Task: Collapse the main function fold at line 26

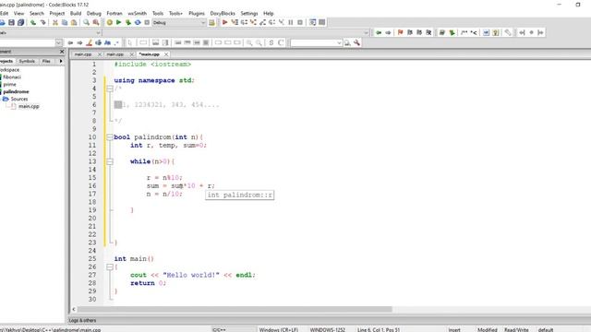Action: pos(110,267)
